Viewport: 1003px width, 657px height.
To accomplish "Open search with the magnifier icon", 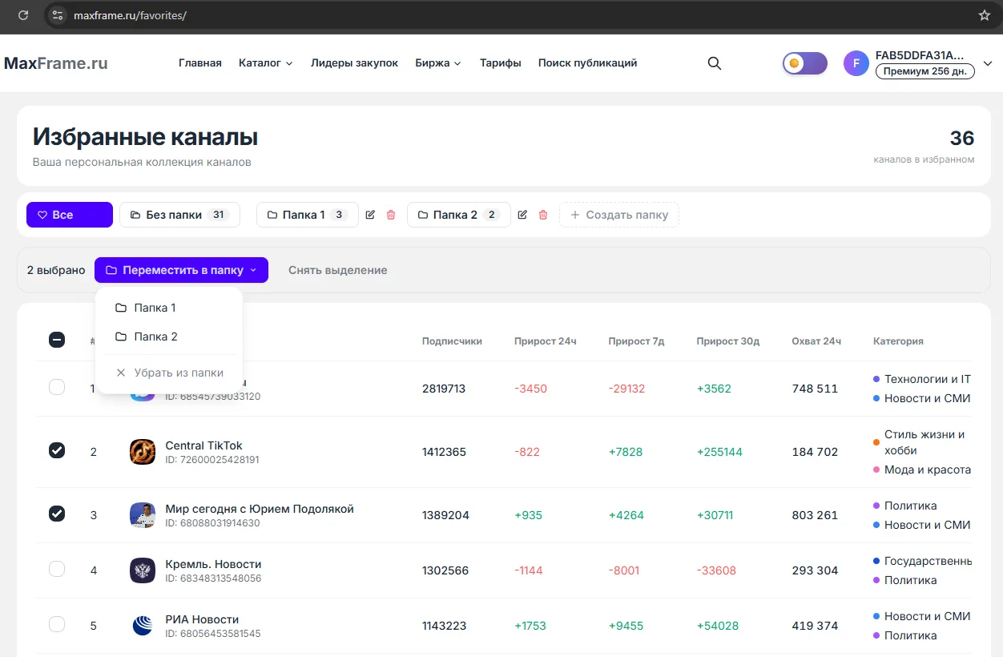I will point(715,63).
